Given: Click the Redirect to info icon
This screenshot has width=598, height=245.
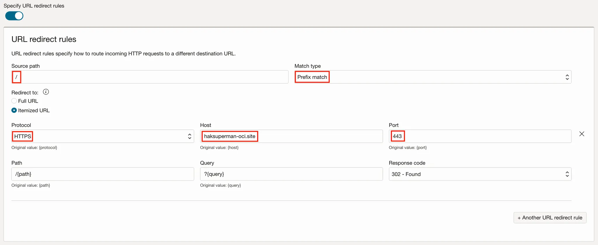Looking at the screenshot, I should pyautogui.click(x=46, y=92).
